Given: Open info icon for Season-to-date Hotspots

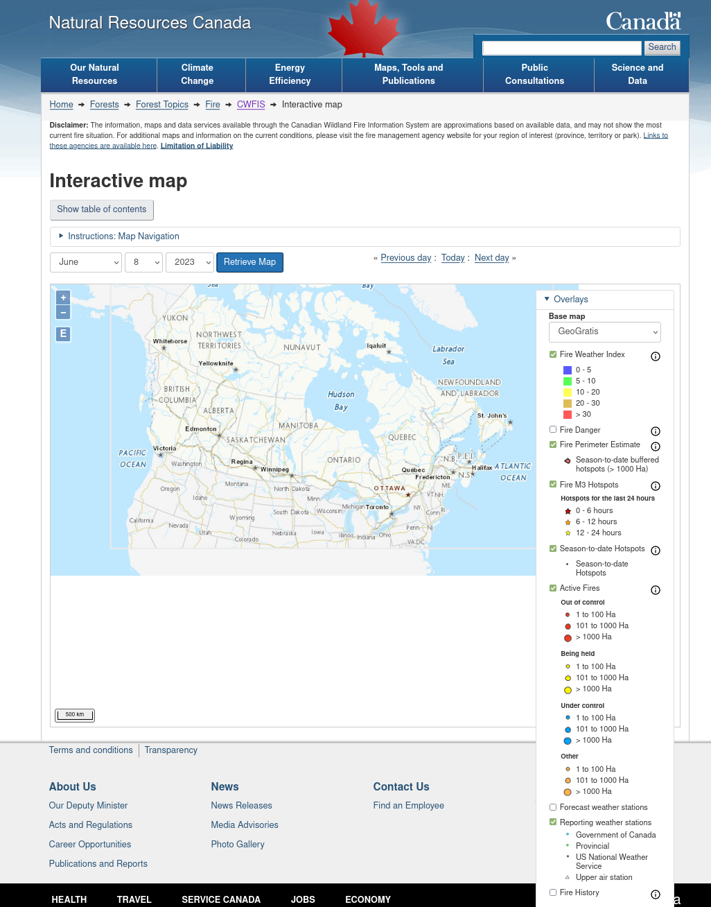Looking at the screenshot, I should pyautogui.click(x=656, y=551).
